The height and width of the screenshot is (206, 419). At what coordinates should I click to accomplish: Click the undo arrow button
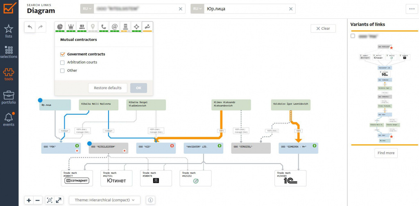coord(30,27)
